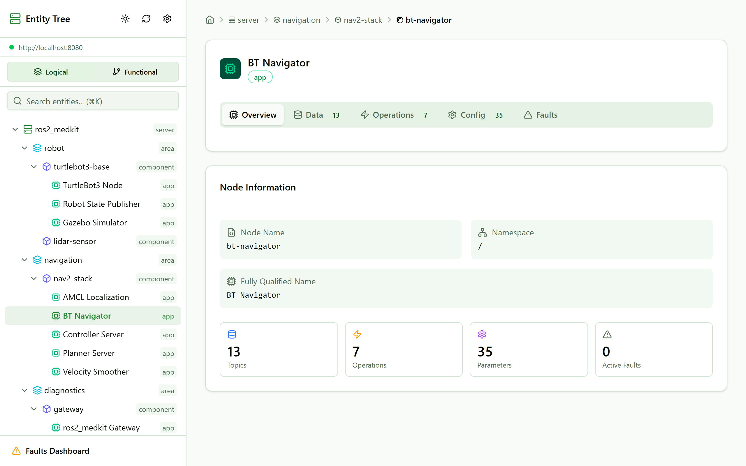Click the Search entities field
The width and height of the screenshot is (746, 466).
click(93, 101)
